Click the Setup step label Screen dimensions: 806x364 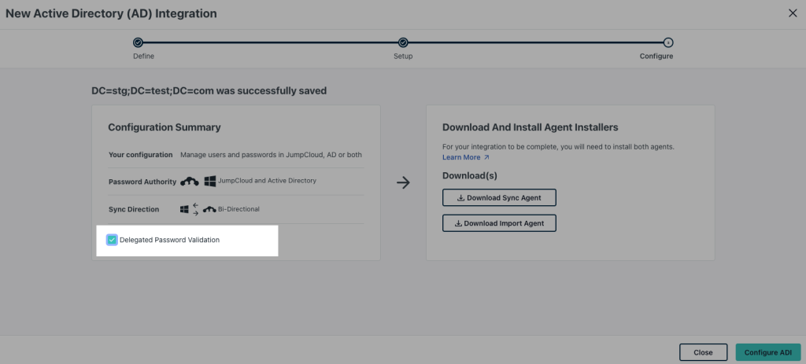pyautogui.click(x=403, y=57)
